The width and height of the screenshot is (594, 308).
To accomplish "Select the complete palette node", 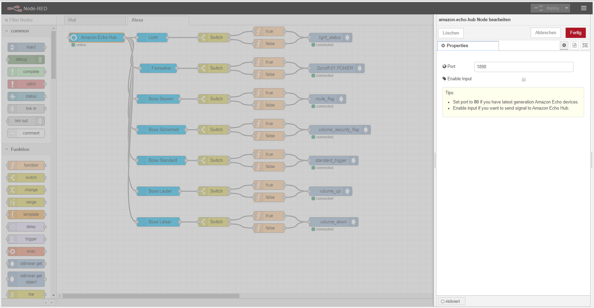I will click(x=26, y=72).
